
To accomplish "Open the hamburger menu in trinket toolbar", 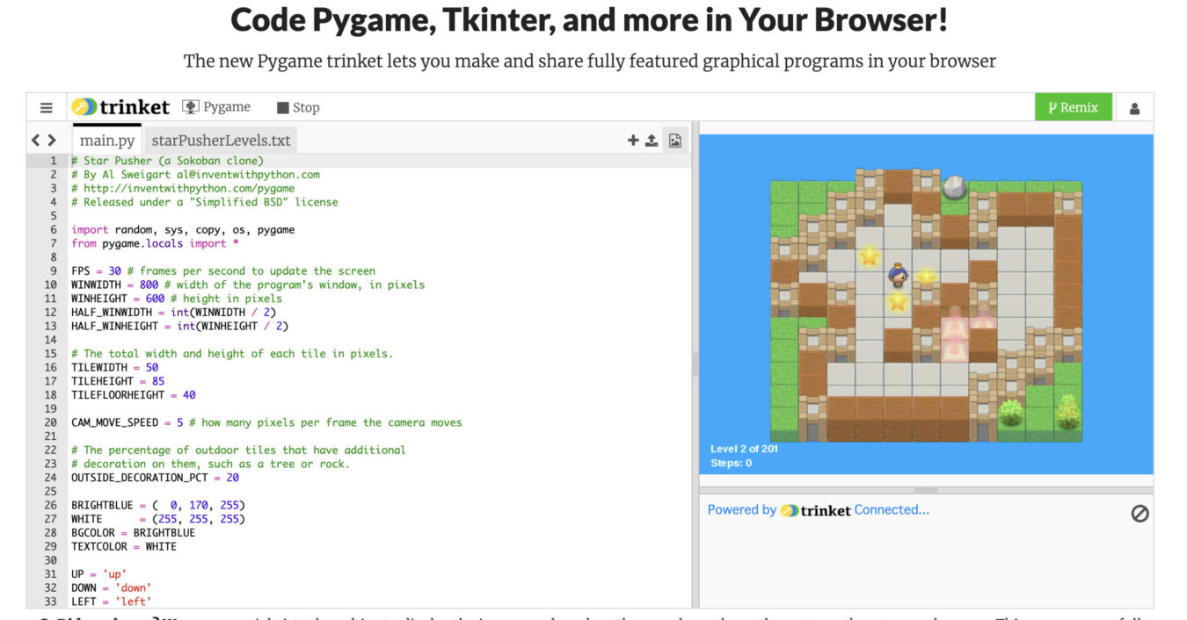I will (46, 108).
